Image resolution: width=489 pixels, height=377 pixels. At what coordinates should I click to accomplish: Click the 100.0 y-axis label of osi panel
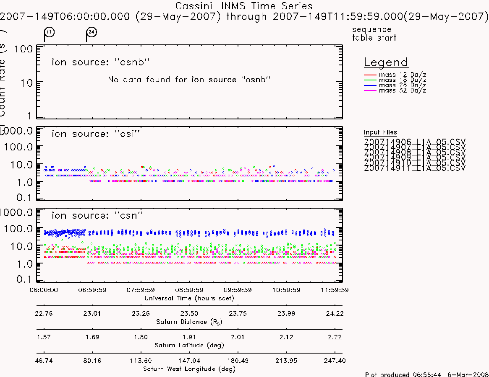click(x=18, y=147)
